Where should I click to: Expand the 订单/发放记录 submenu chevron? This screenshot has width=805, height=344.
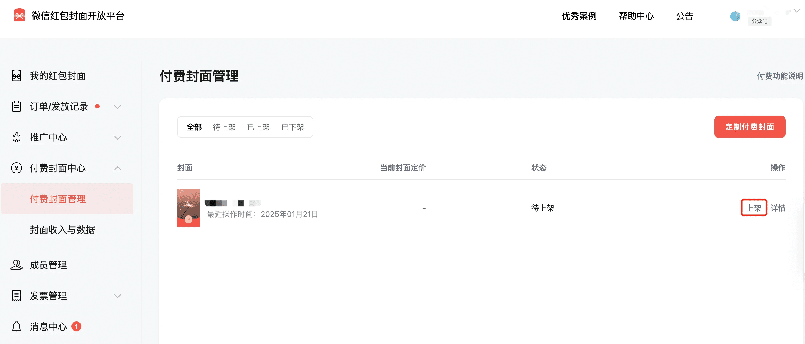click(x=117, y=107)
